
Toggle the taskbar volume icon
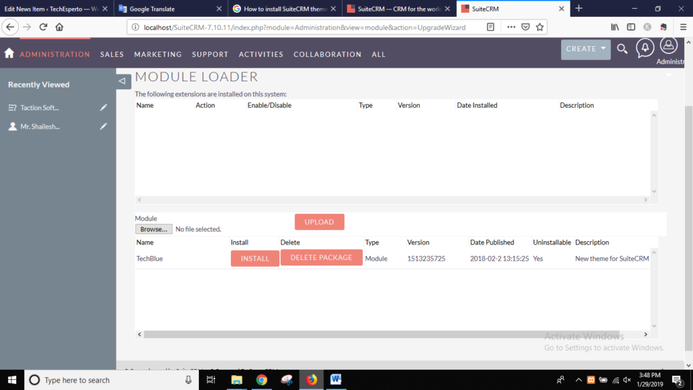(627, 380)
